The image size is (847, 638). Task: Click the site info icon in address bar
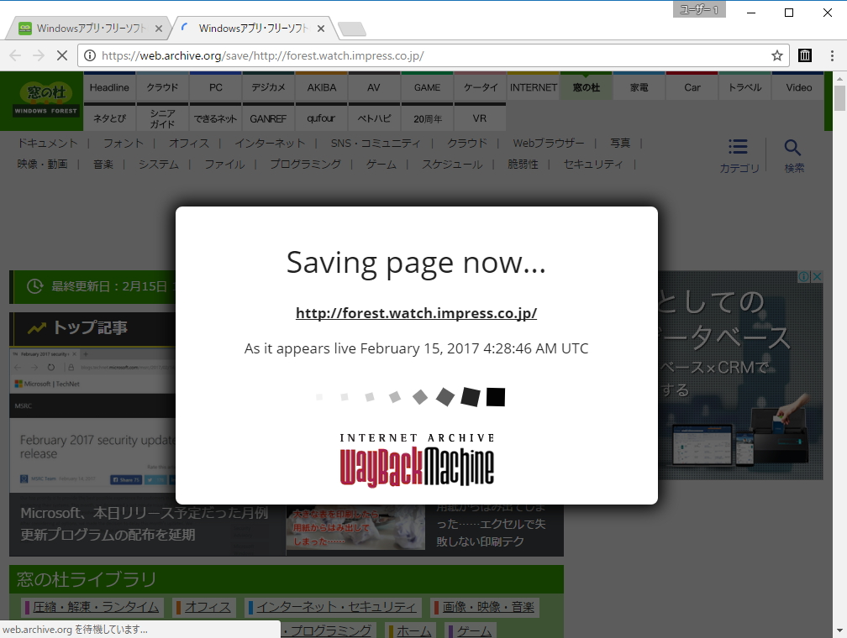click(90, 55)
